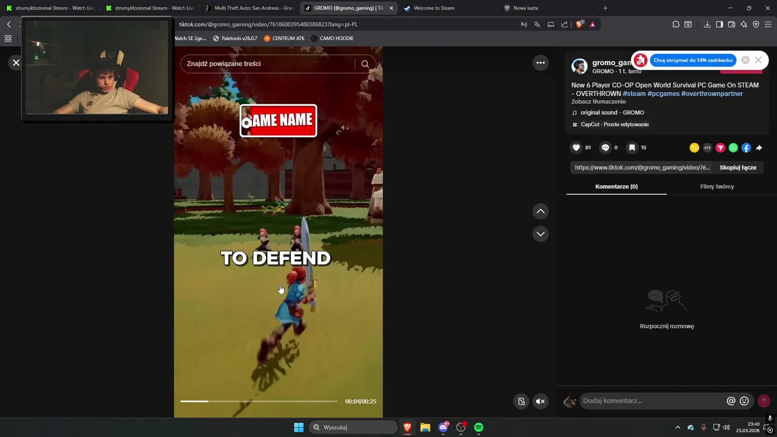This screenshot has width=777, height=437.
Task: Click the video progress bar
Action: pyautogui.click(x=259, y=401)
